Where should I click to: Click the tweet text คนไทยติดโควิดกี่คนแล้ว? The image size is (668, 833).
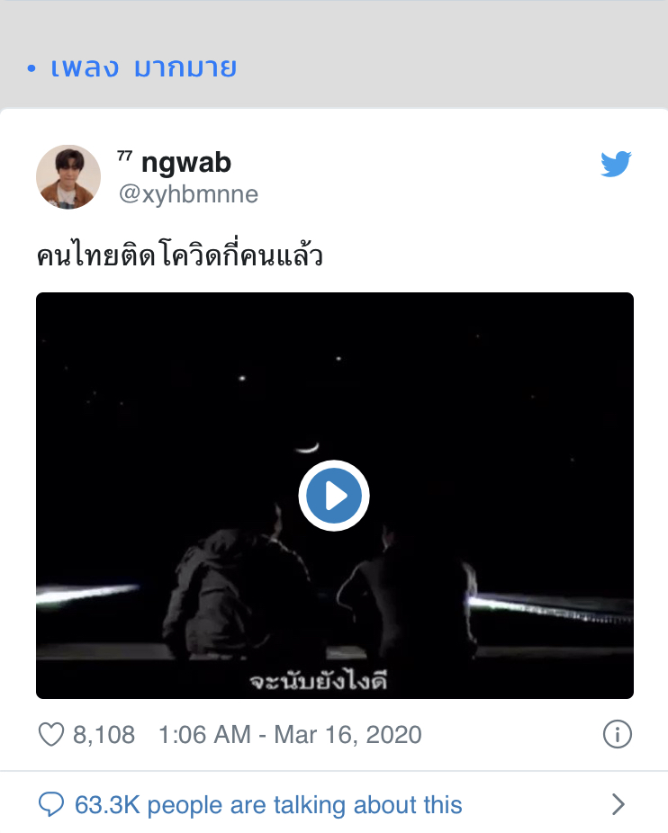tap(180, 255)
